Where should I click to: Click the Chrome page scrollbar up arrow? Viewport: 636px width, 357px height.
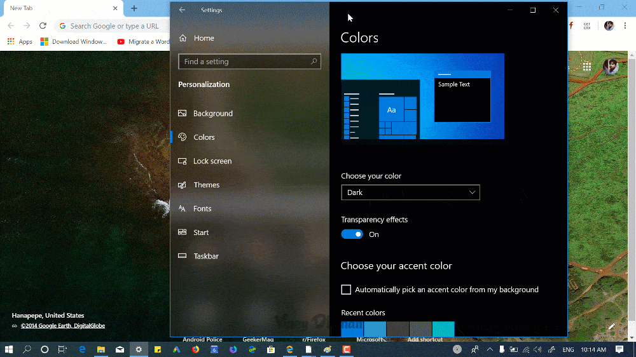pyautogui.click(x=632, y=55)
